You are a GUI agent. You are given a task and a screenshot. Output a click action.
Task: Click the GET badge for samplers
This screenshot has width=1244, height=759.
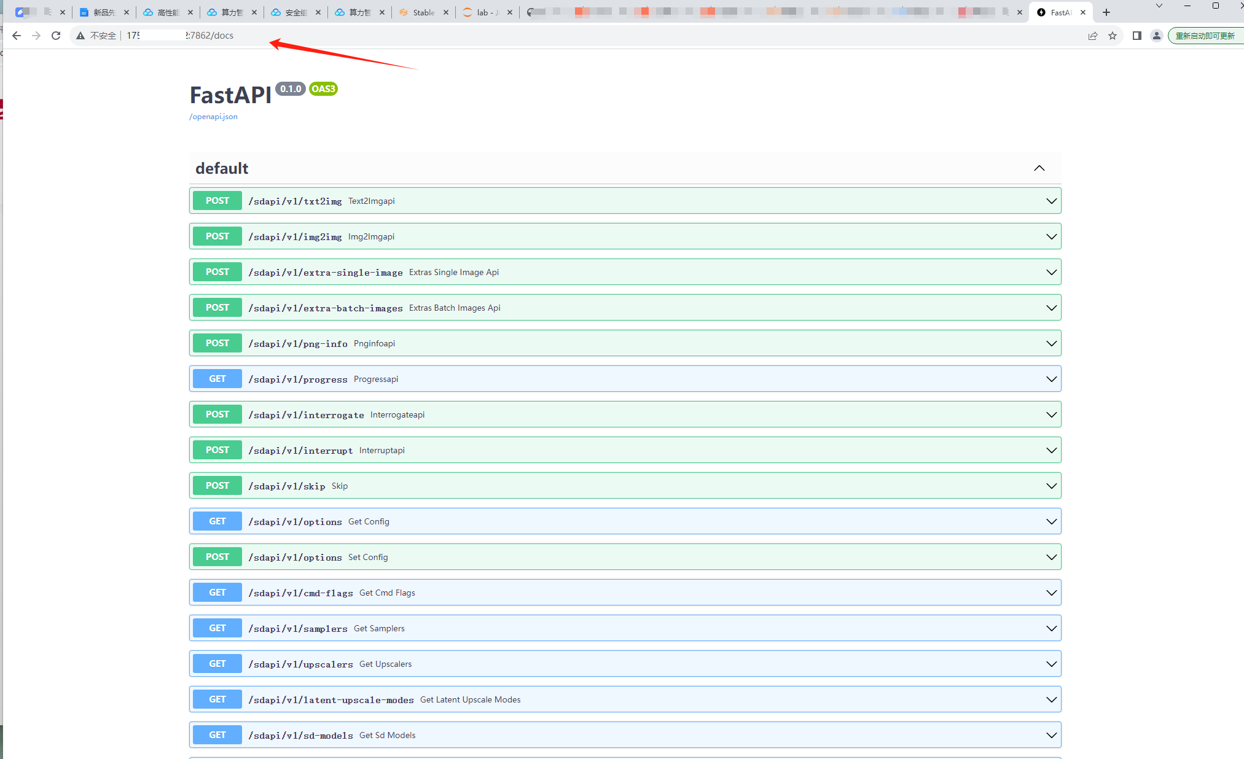pos(217,628)
